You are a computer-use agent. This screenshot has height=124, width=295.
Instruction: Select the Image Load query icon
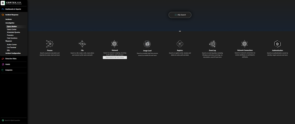click(x=147, y=44)
